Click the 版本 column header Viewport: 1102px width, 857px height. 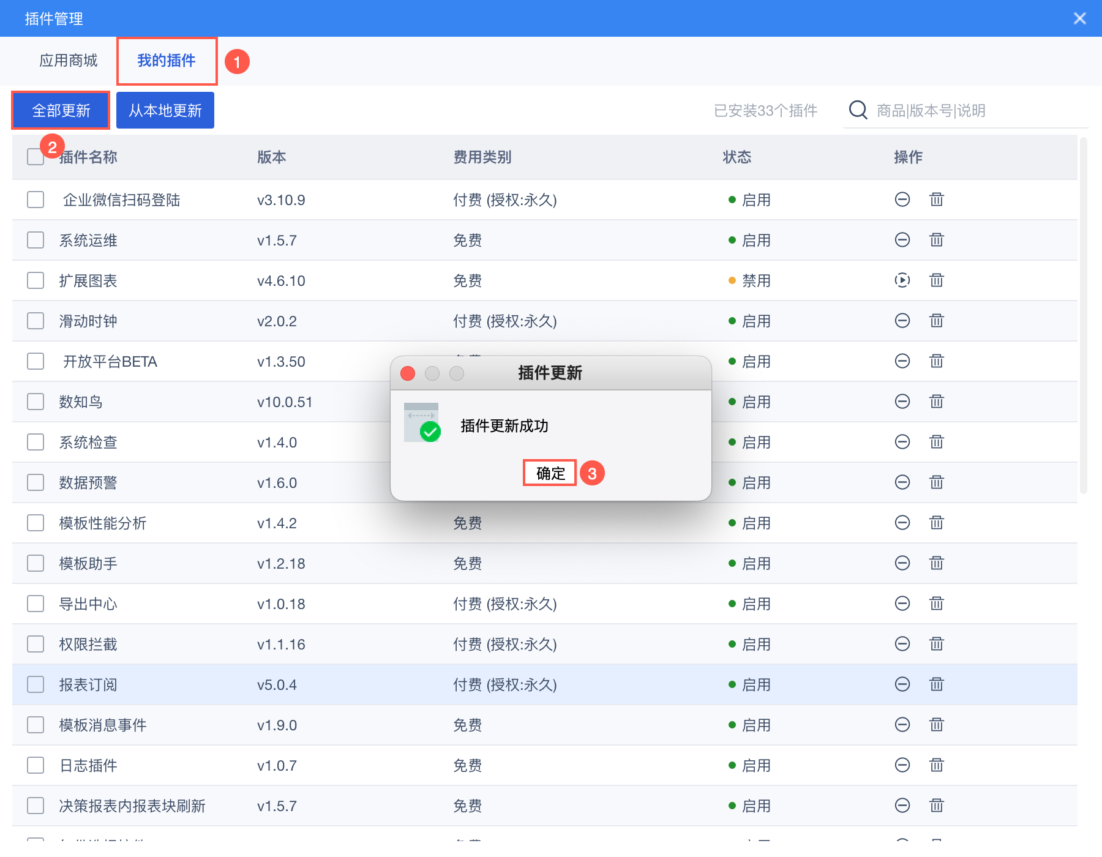click(272, 157)
